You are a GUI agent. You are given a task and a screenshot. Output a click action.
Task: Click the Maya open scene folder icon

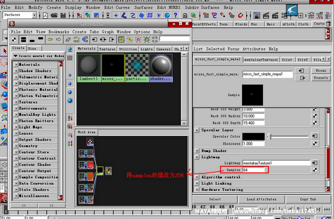pos(54,15)
